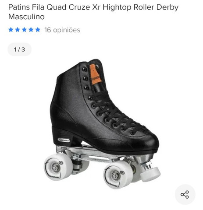
Task: Click the fourth blue rating star
Action: [31, 30]
